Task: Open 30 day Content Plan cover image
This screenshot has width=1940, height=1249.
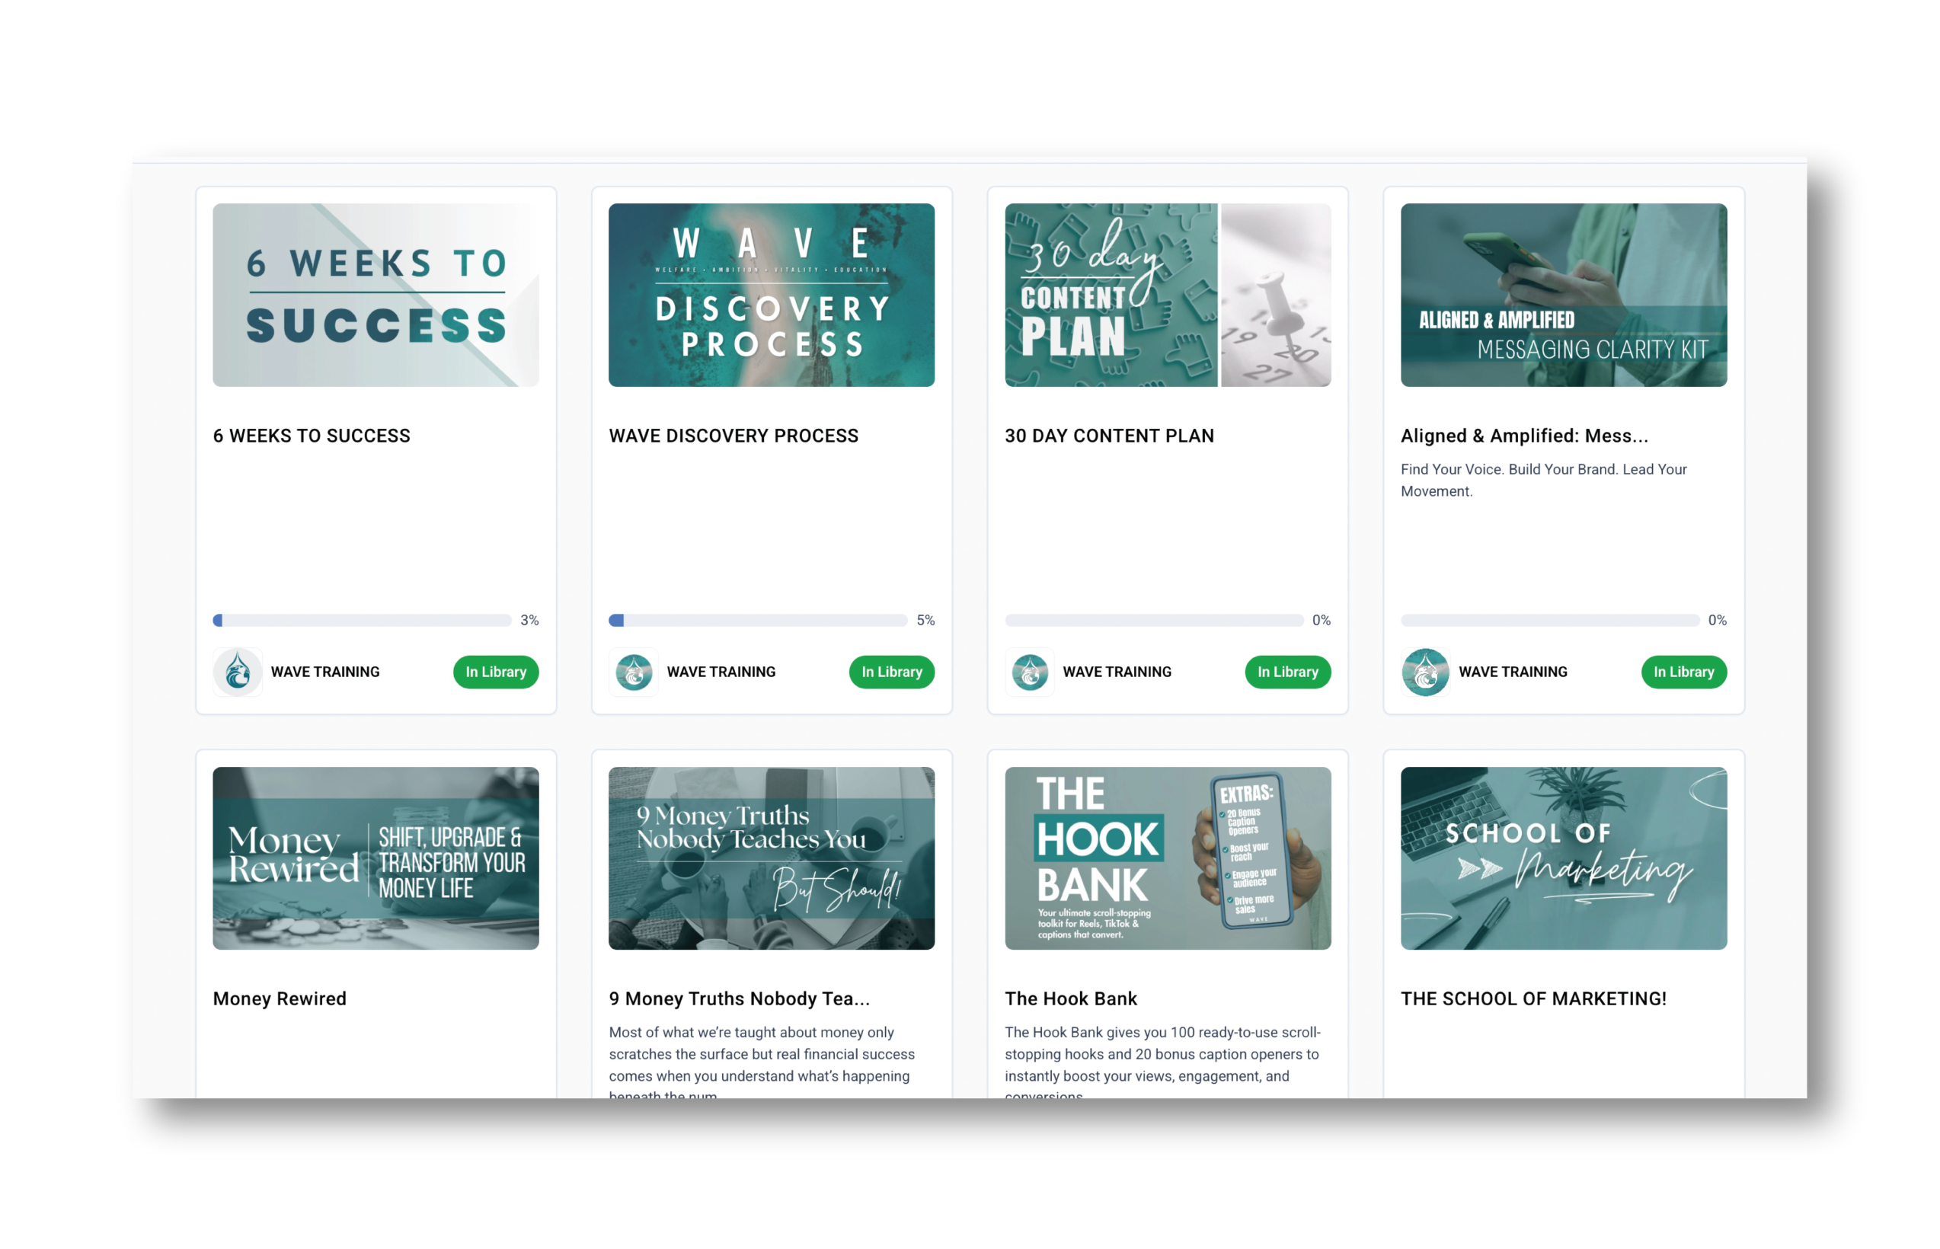Action: 1167,295
